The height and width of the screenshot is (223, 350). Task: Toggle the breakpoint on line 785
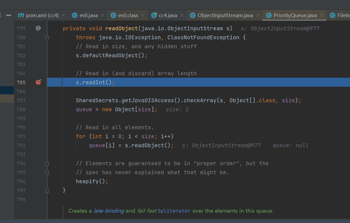[x=38, y=82]
